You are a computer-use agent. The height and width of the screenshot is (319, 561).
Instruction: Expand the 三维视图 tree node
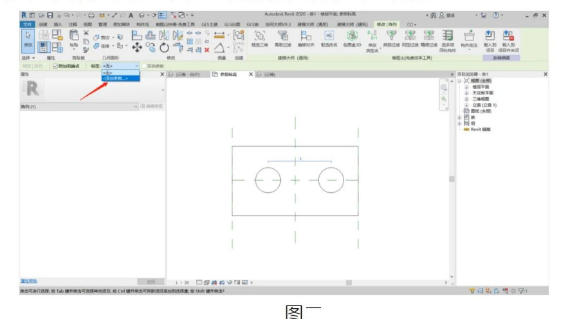tap(466, 99)
